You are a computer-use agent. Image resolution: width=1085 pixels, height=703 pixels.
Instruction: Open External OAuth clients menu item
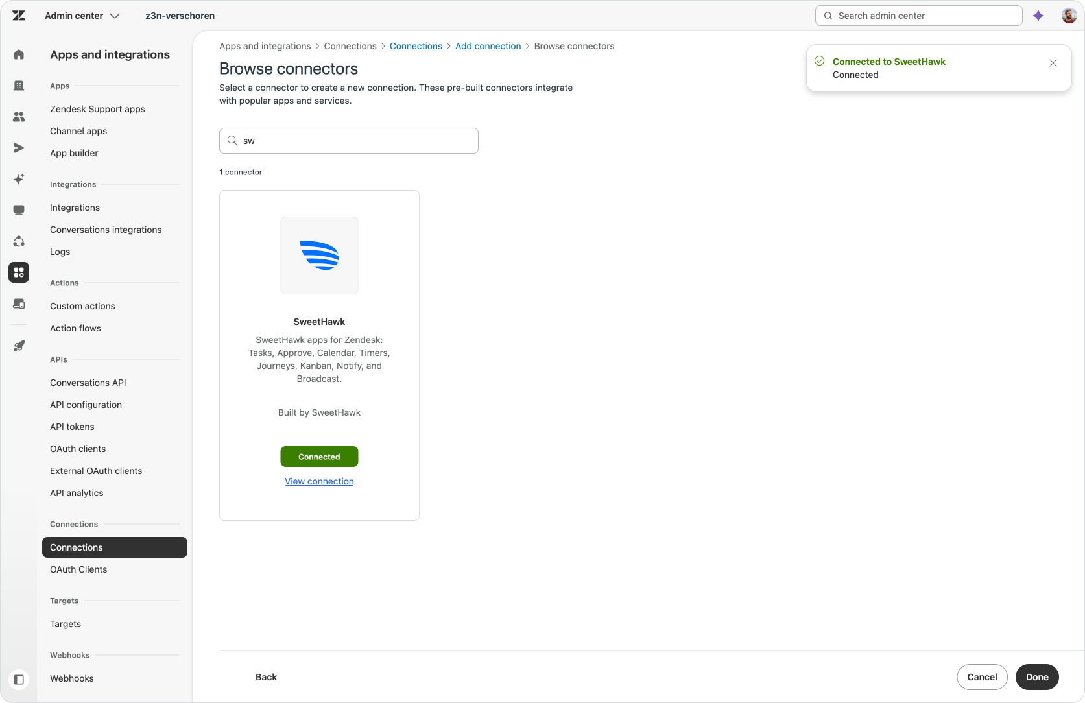tap(96, 471)
